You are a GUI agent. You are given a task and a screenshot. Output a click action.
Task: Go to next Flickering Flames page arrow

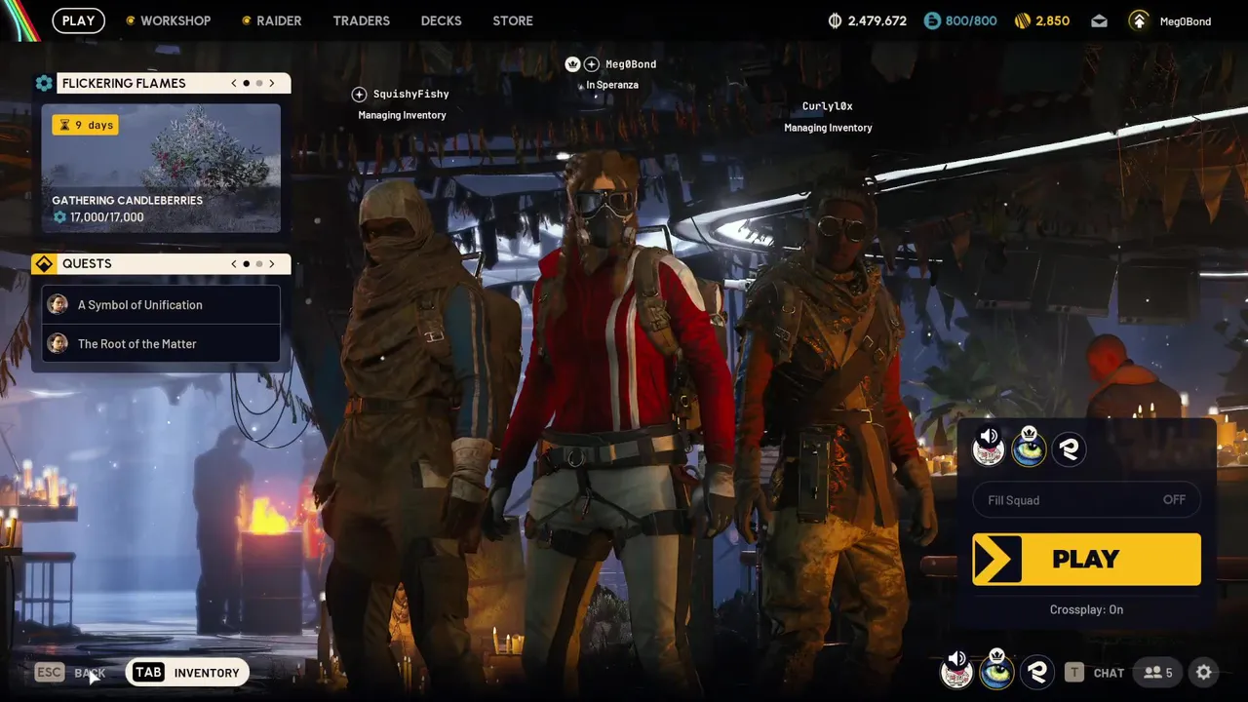coord(272,83)
